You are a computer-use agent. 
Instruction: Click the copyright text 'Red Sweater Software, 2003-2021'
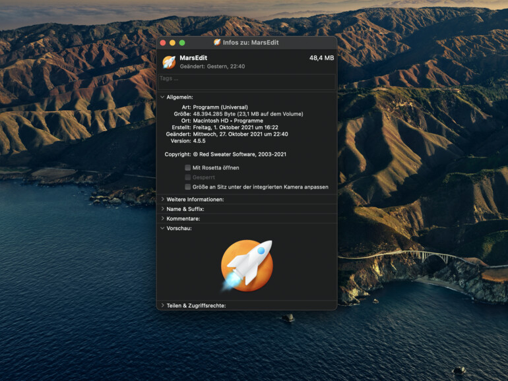243,154
